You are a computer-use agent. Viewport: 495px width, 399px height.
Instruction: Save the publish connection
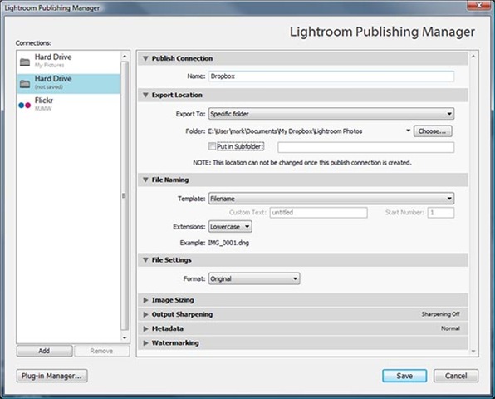(x=404, y=376)
